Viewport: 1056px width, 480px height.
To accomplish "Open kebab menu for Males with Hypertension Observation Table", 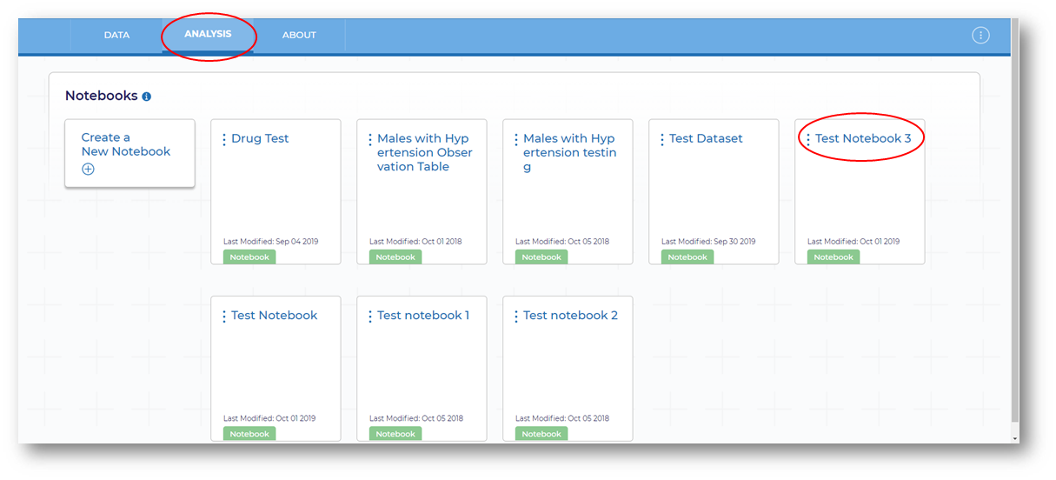I will [370, 139].
